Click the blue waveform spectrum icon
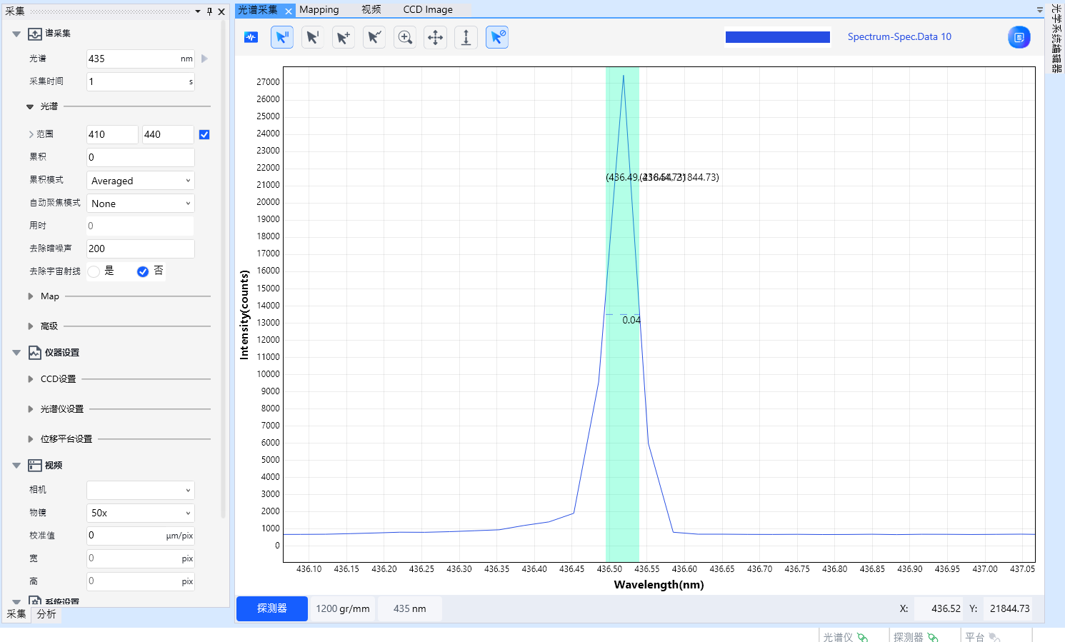1065x642 pixels. click(x=251, y=37)
